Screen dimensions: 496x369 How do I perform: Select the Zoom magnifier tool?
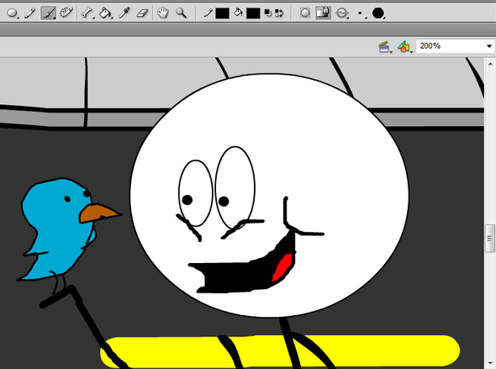[x=182, y=13]
